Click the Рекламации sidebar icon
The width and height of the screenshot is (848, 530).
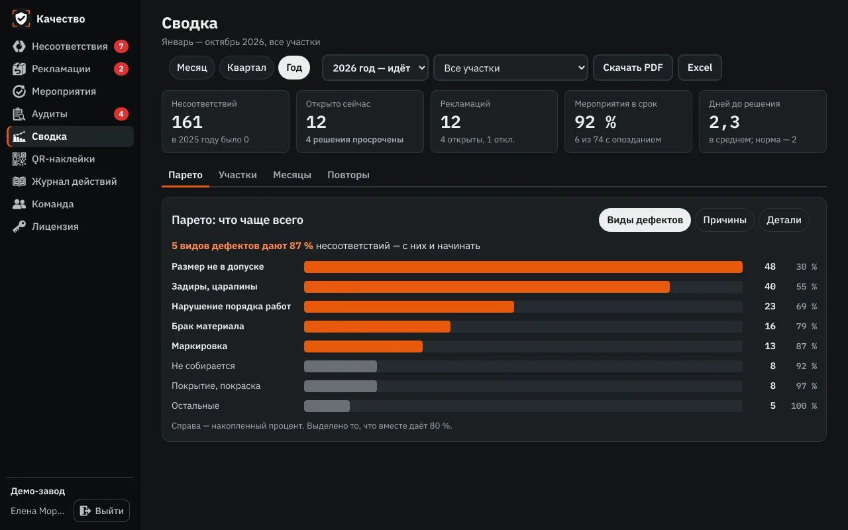(19, 69)
